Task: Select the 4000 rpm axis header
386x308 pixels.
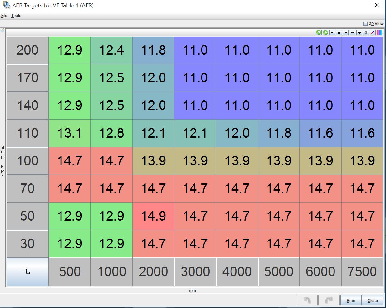Action: tap(237, 272)
